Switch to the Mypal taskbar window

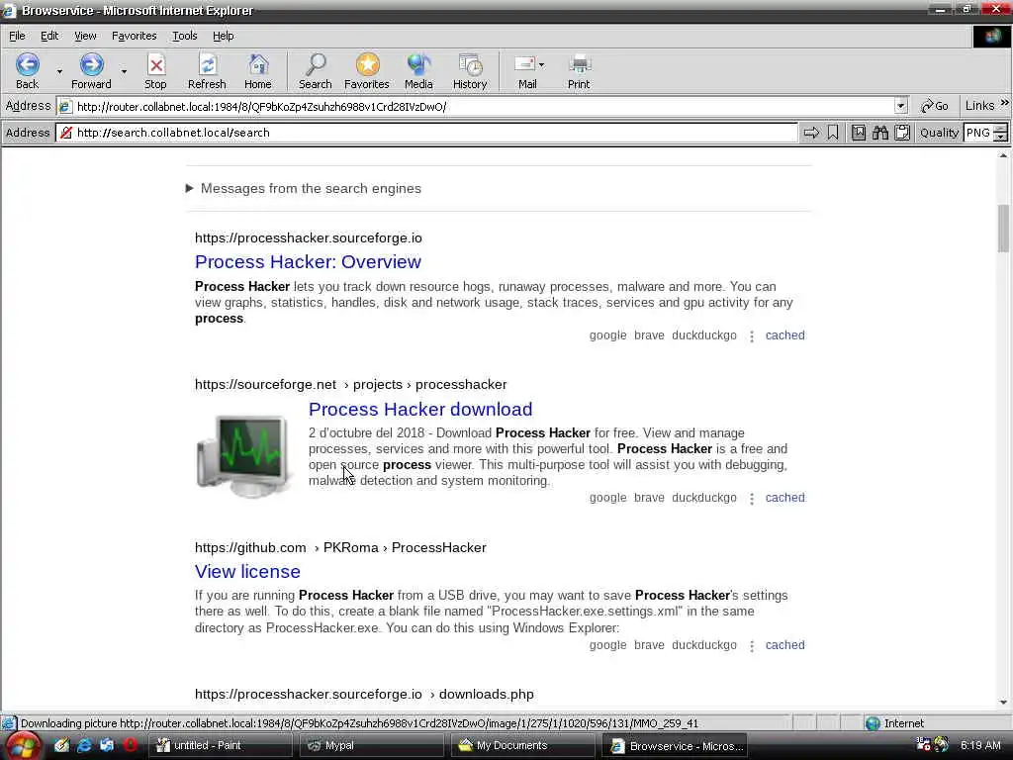coord(372,746)
